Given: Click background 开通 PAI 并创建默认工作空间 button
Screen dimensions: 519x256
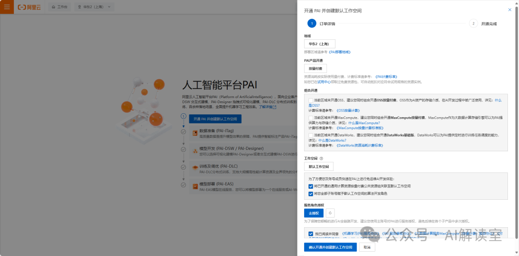Looking at the screenshot, I should tap(215, 119).
